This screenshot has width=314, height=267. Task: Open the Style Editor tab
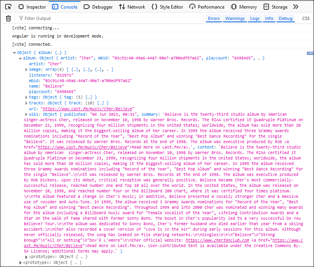click(x=167, y=7)
